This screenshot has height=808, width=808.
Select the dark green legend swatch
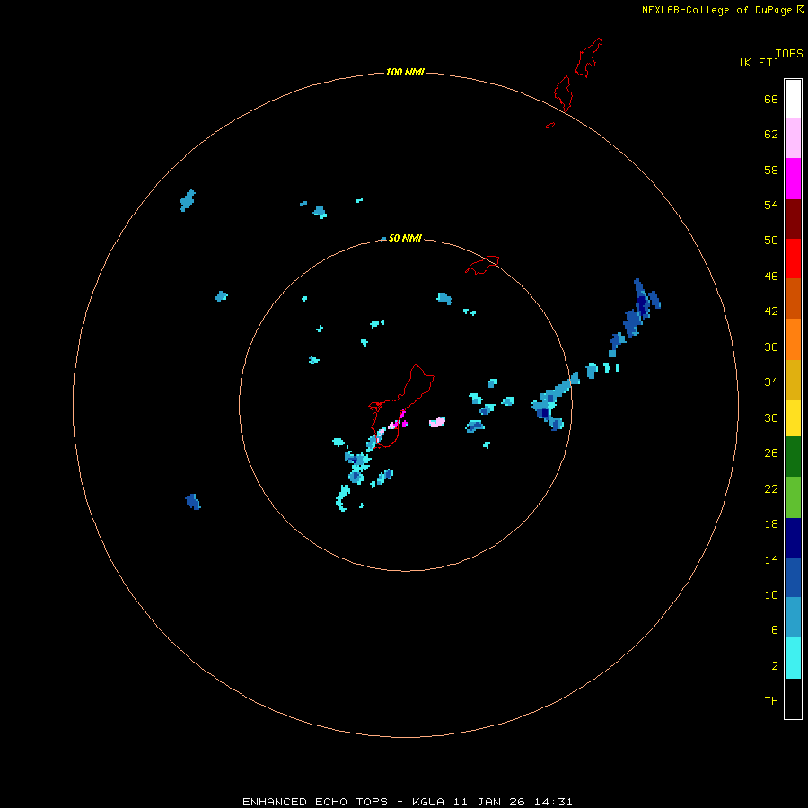[793, 457]
